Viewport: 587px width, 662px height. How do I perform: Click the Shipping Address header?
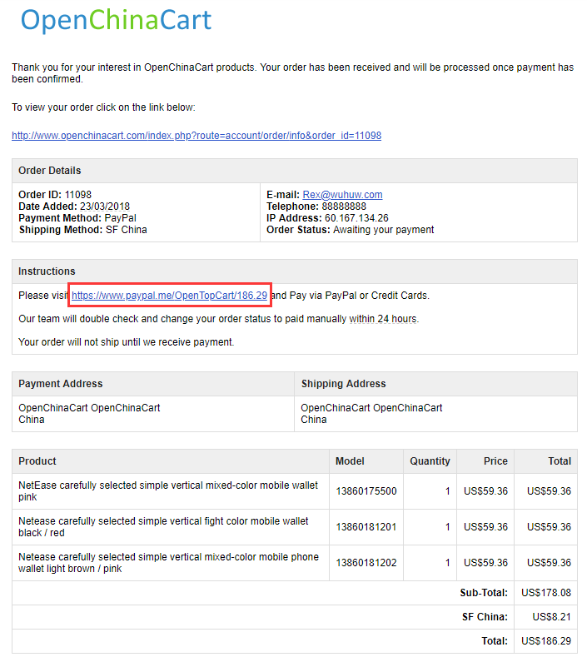click(x=435, y=384)
